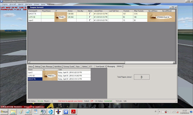Select GHOST76 in the Joiners list

35,79
